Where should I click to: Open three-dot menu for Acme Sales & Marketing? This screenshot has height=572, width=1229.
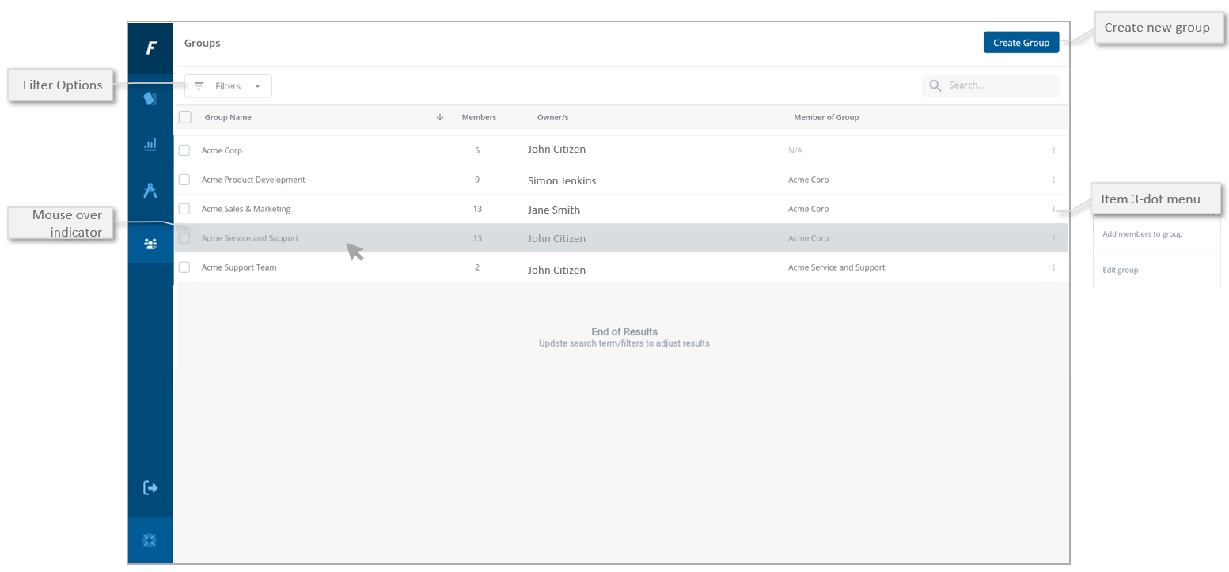coord(1053,209)
